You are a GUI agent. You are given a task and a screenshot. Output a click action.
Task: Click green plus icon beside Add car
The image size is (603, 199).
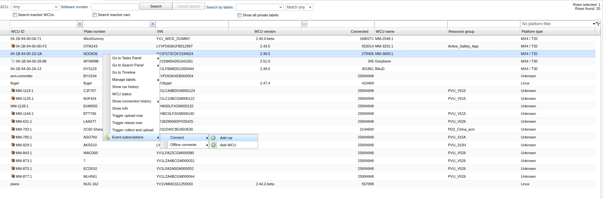(x=213, y=138)
